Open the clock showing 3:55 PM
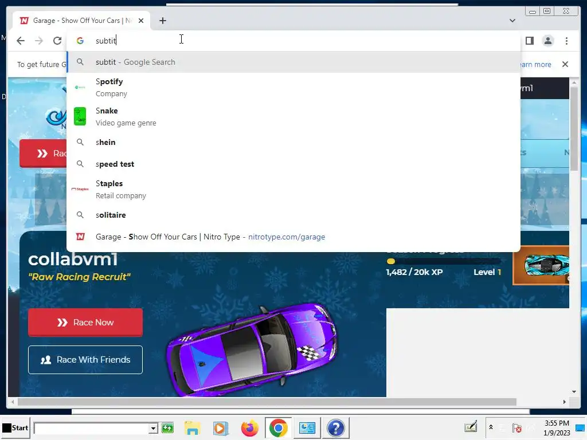This screenshot has height=440, width=587. pyautogui.click(x=557, y=427)
